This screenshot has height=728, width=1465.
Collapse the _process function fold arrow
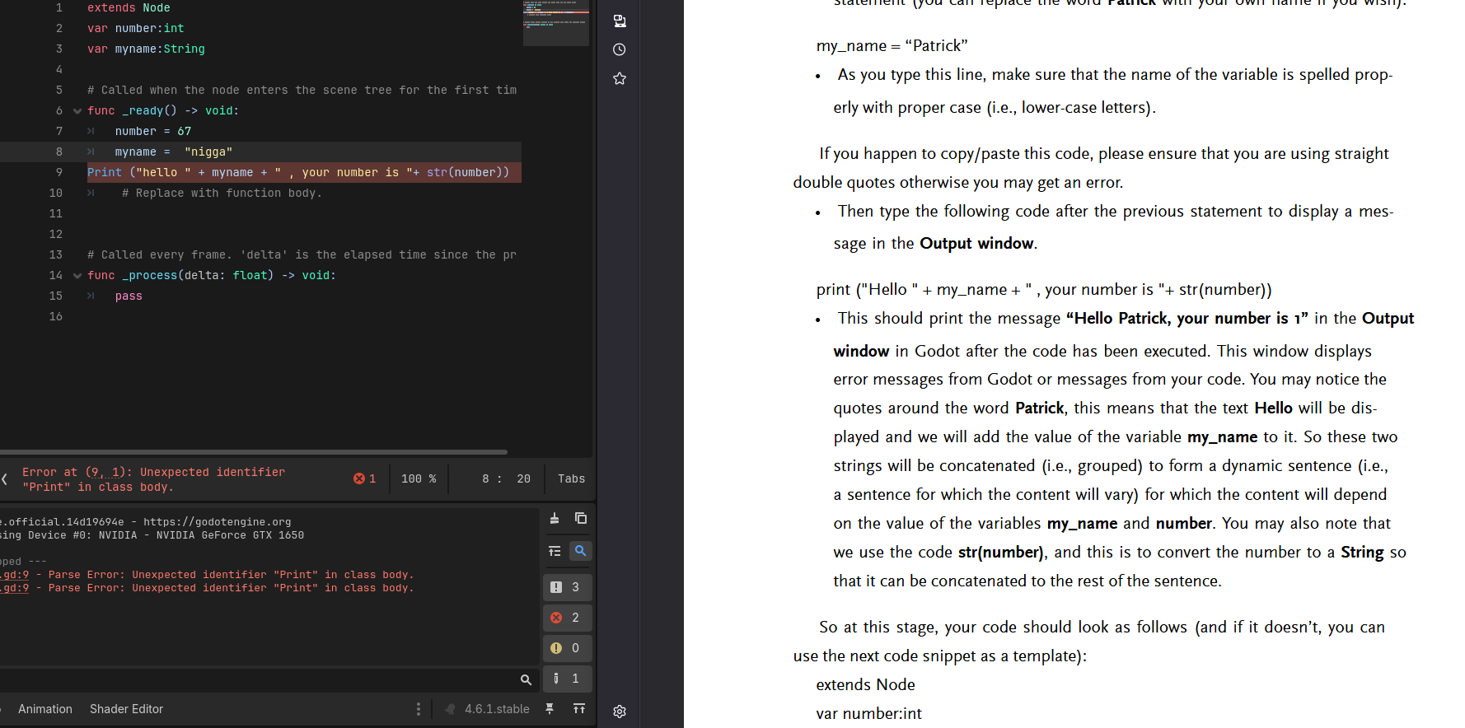click(x=77, y=276)
